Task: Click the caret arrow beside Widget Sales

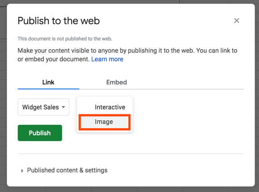Action: [x=63, y=107]
